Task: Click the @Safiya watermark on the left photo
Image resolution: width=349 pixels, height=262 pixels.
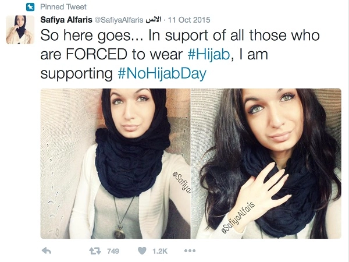Action: (x=181, y=182)
